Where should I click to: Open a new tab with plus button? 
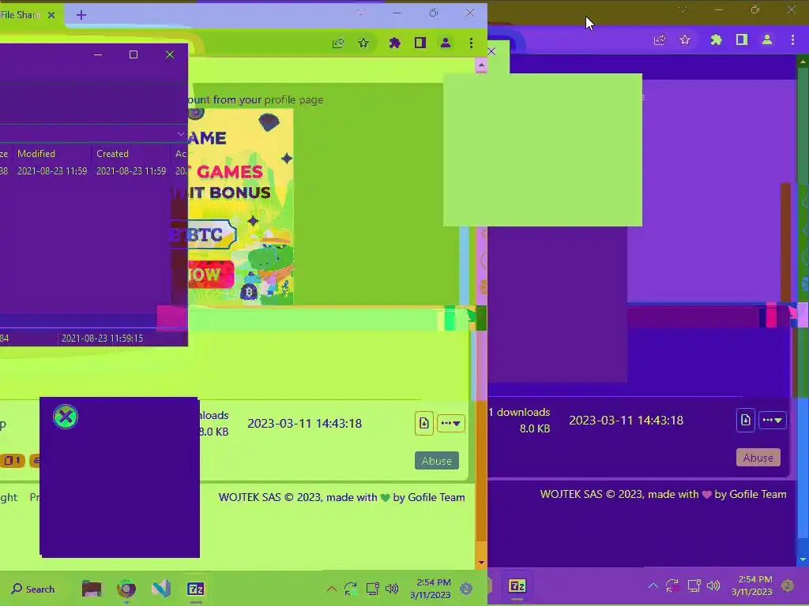click(x=81, y=15)
